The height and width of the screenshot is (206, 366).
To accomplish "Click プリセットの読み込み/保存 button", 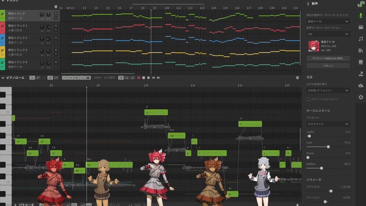I will 328,58.
